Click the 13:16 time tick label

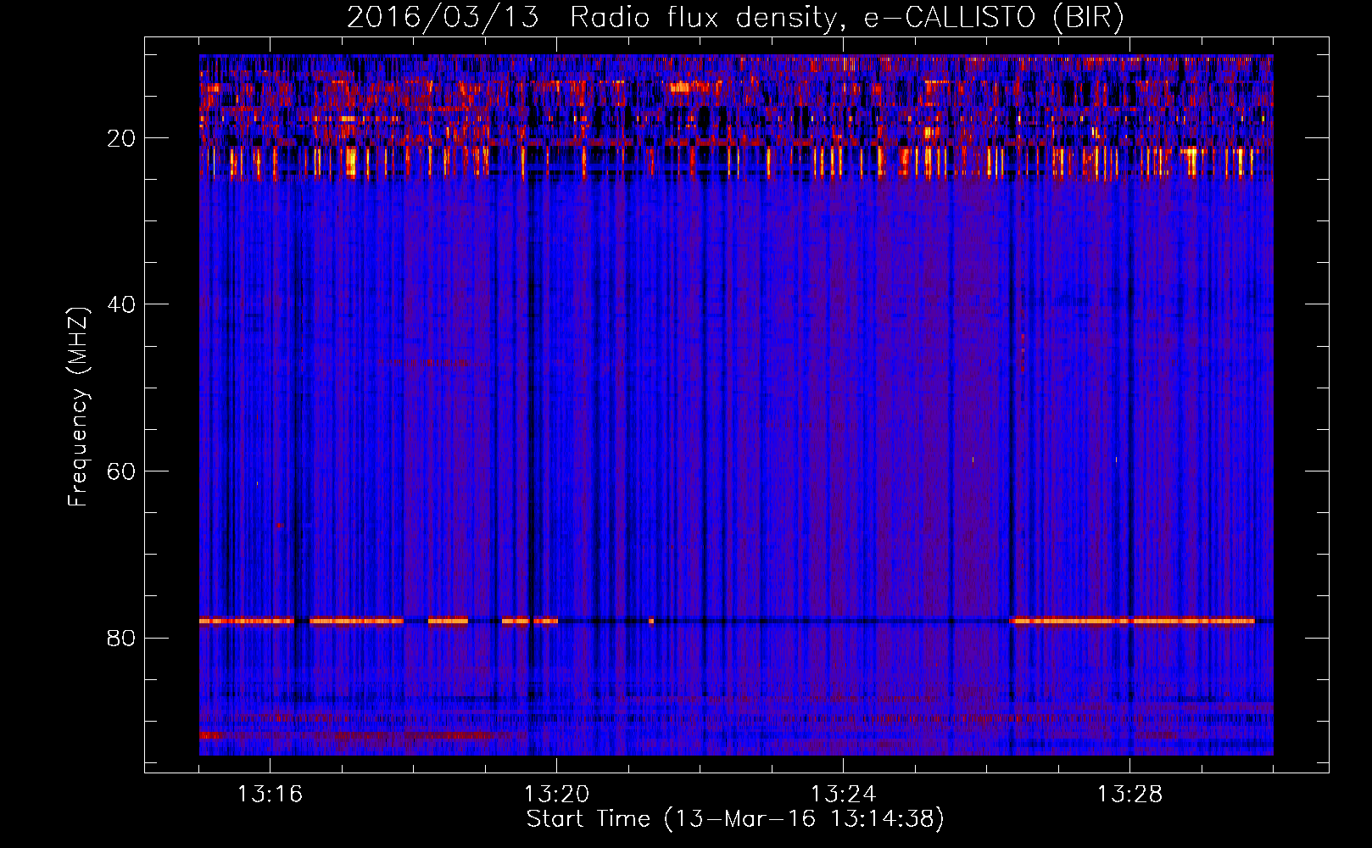click(x=270, y=795)
